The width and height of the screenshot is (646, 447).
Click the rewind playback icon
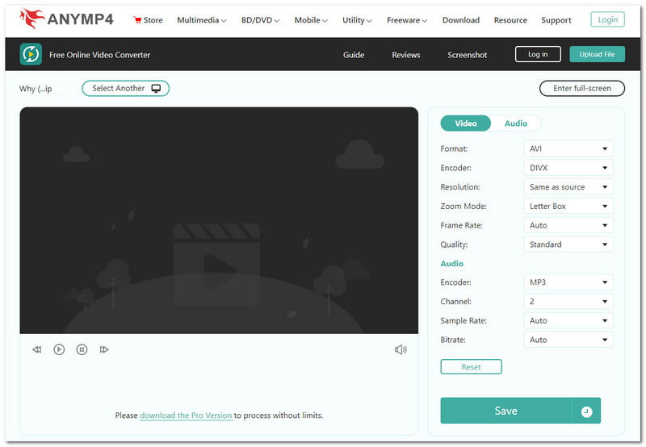[36, 349]
